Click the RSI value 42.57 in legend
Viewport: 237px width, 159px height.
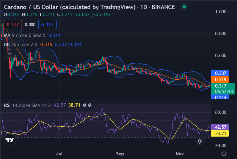(60, 105)
